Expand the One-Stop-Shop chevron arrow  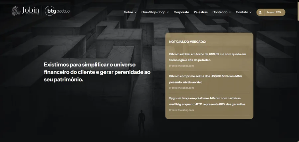168,12
